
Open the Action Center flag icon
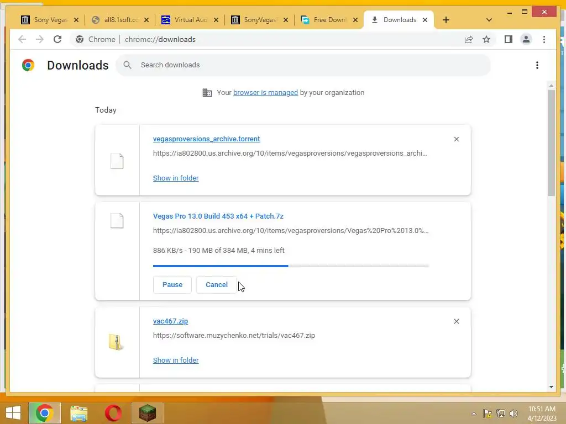488,414
